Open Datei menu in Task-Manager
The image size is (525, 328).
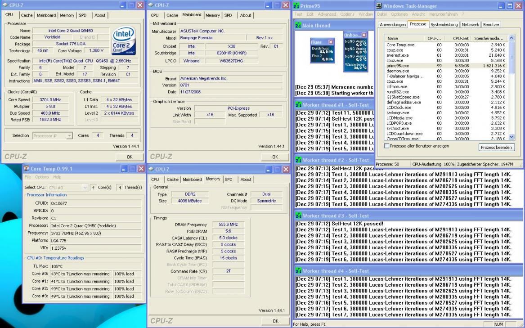point(381,14)
